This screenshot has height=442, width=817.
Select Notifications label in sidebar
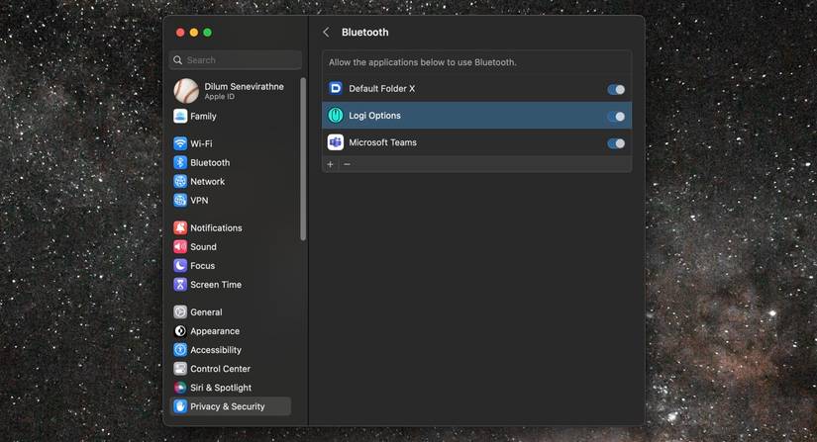216,227
